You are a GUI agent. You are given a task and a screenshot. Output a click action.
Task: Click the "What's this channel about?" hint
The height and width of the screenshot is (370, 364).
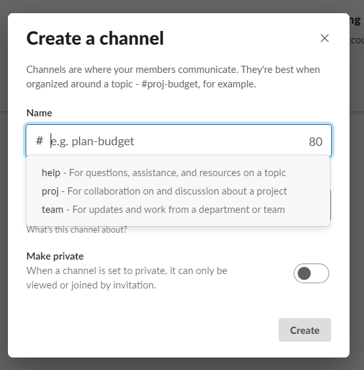click(x=77, y=229)
